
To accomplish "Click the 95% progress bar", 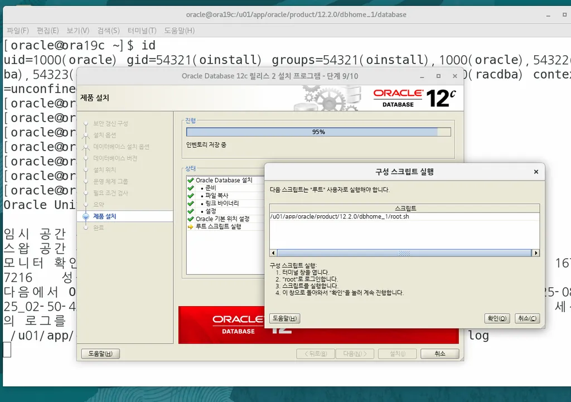I will click(318, 132).
